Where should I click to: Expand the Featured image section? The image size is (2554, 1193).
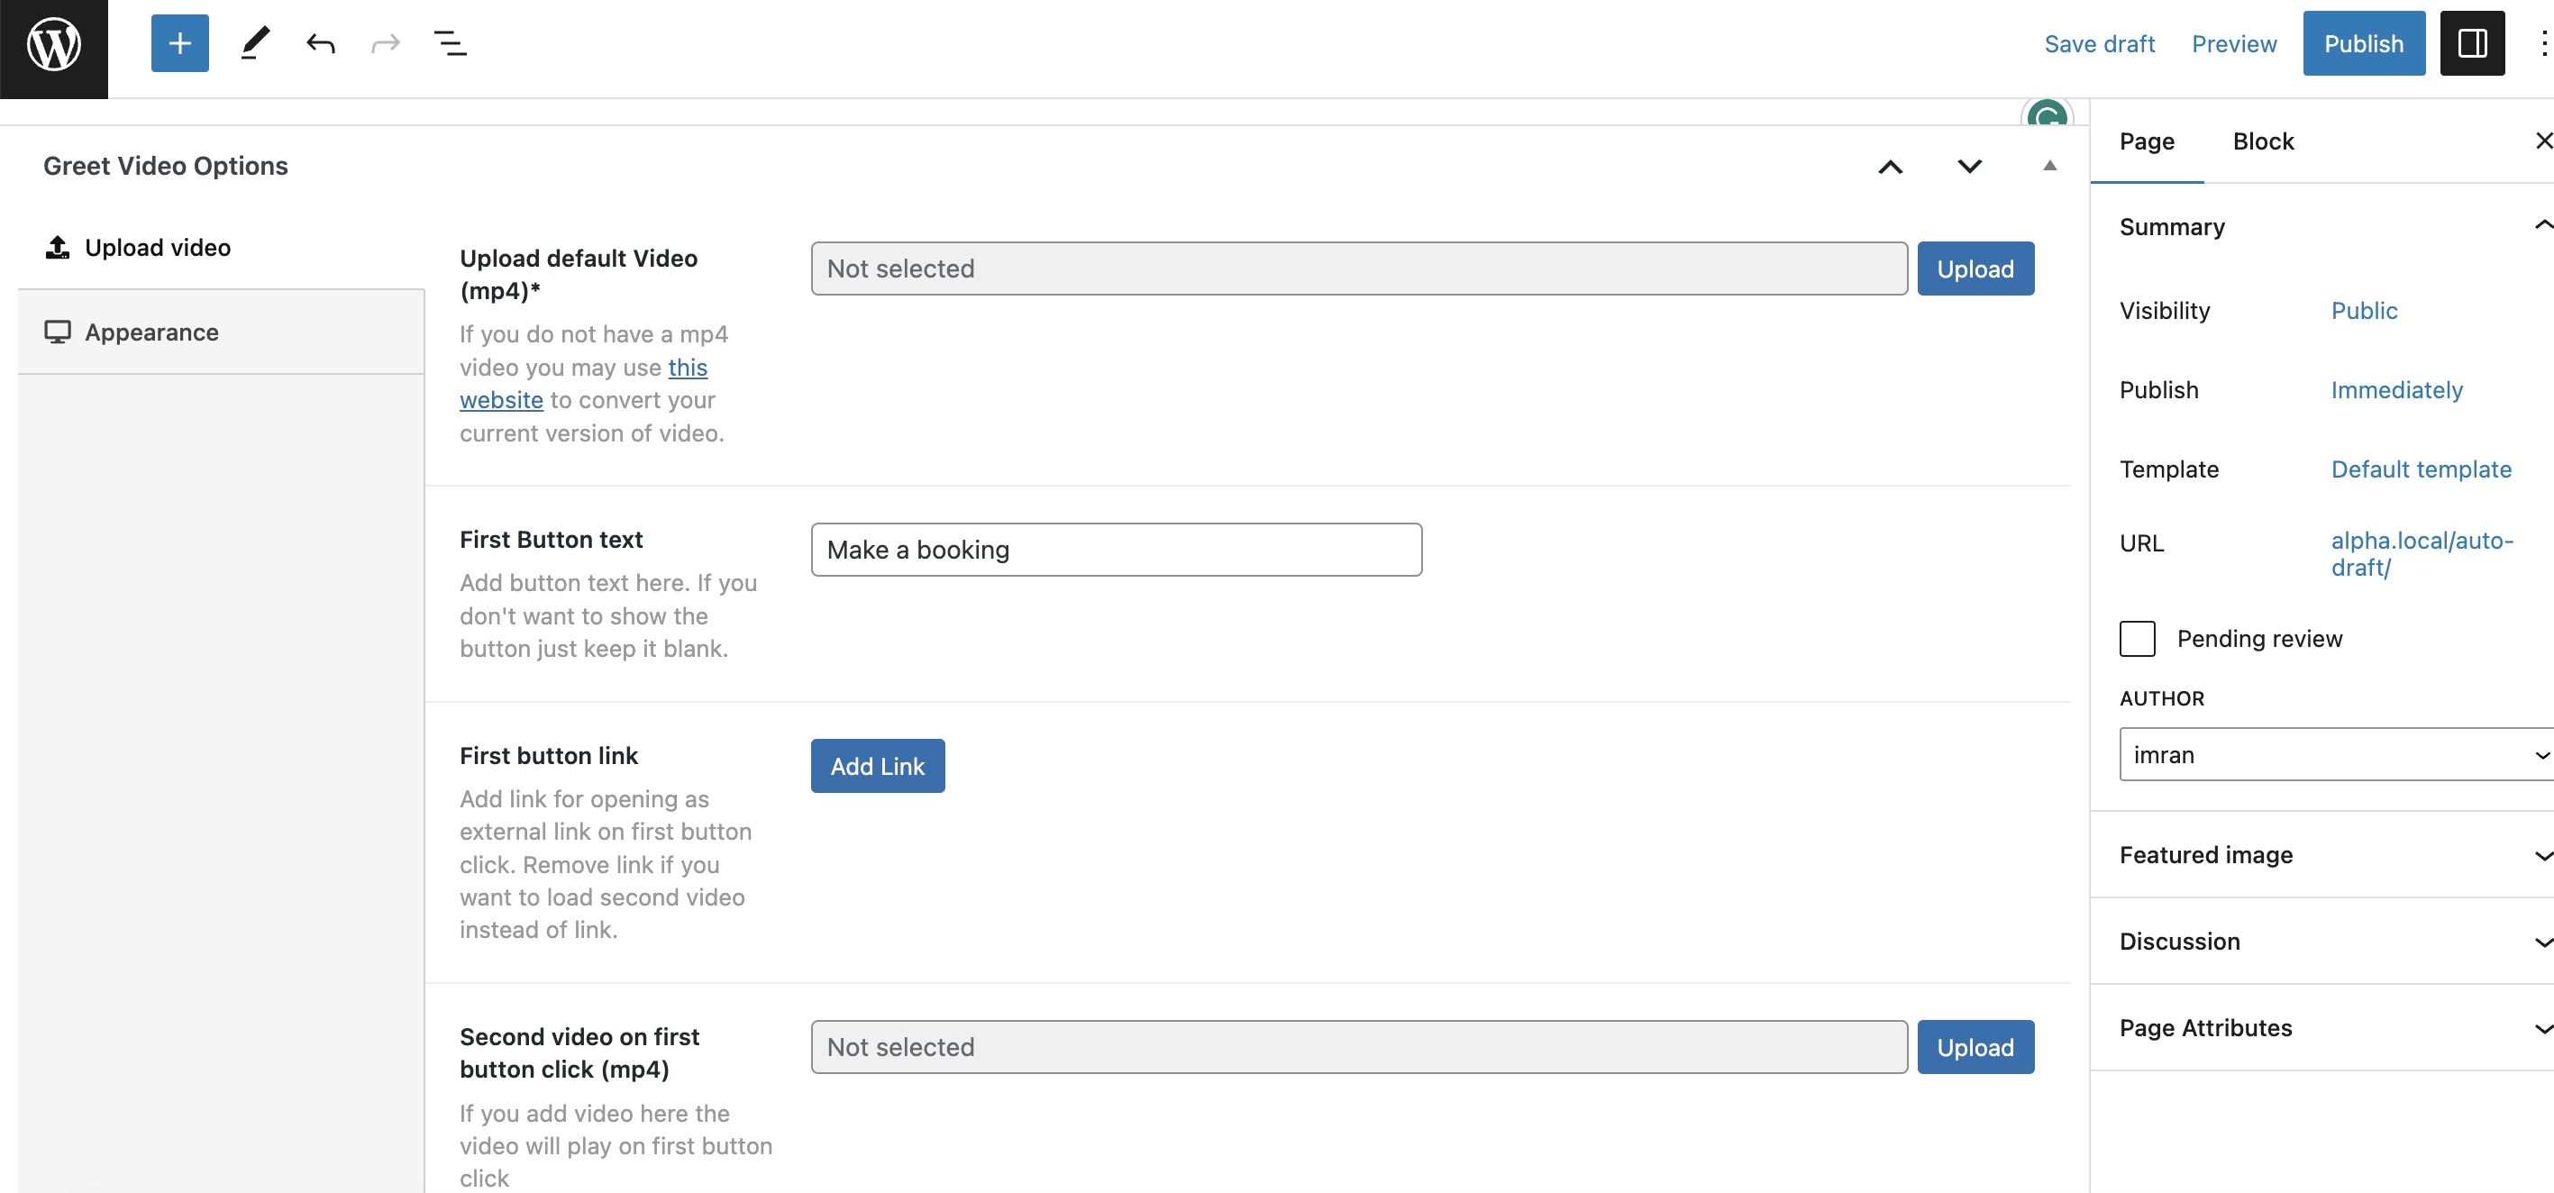pos(2321,855)
